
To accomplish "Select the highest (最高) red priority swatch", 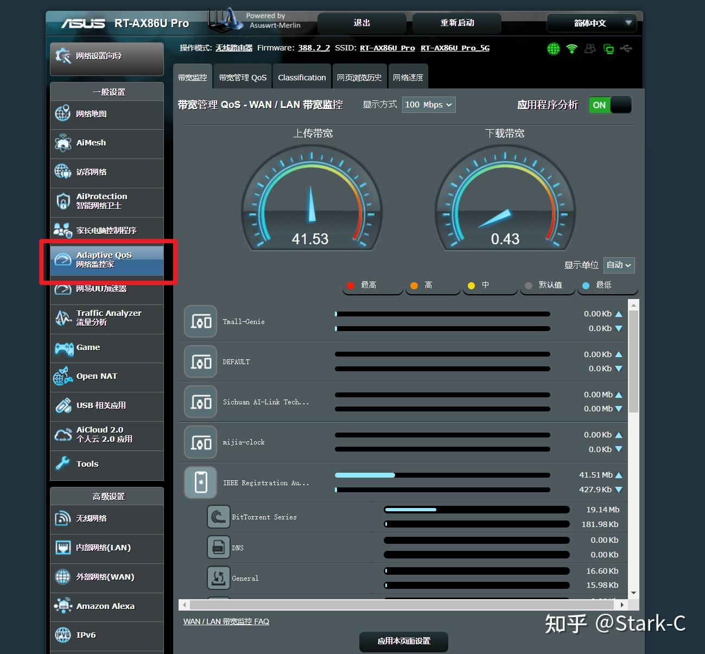I will (351, 285).
